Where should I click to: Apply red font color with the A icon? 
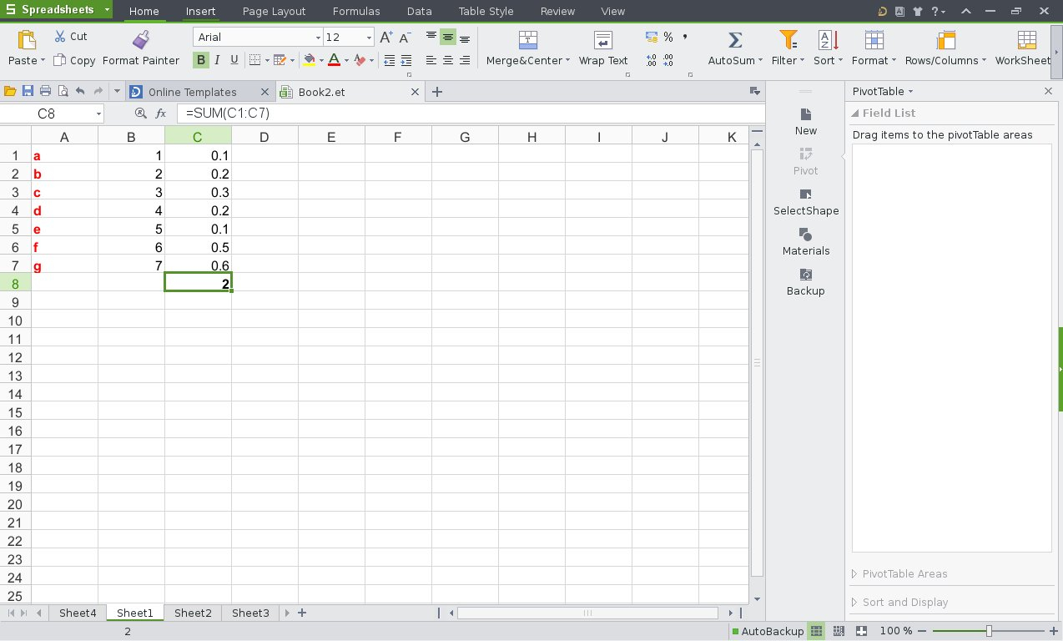click(x=334, y=60)
